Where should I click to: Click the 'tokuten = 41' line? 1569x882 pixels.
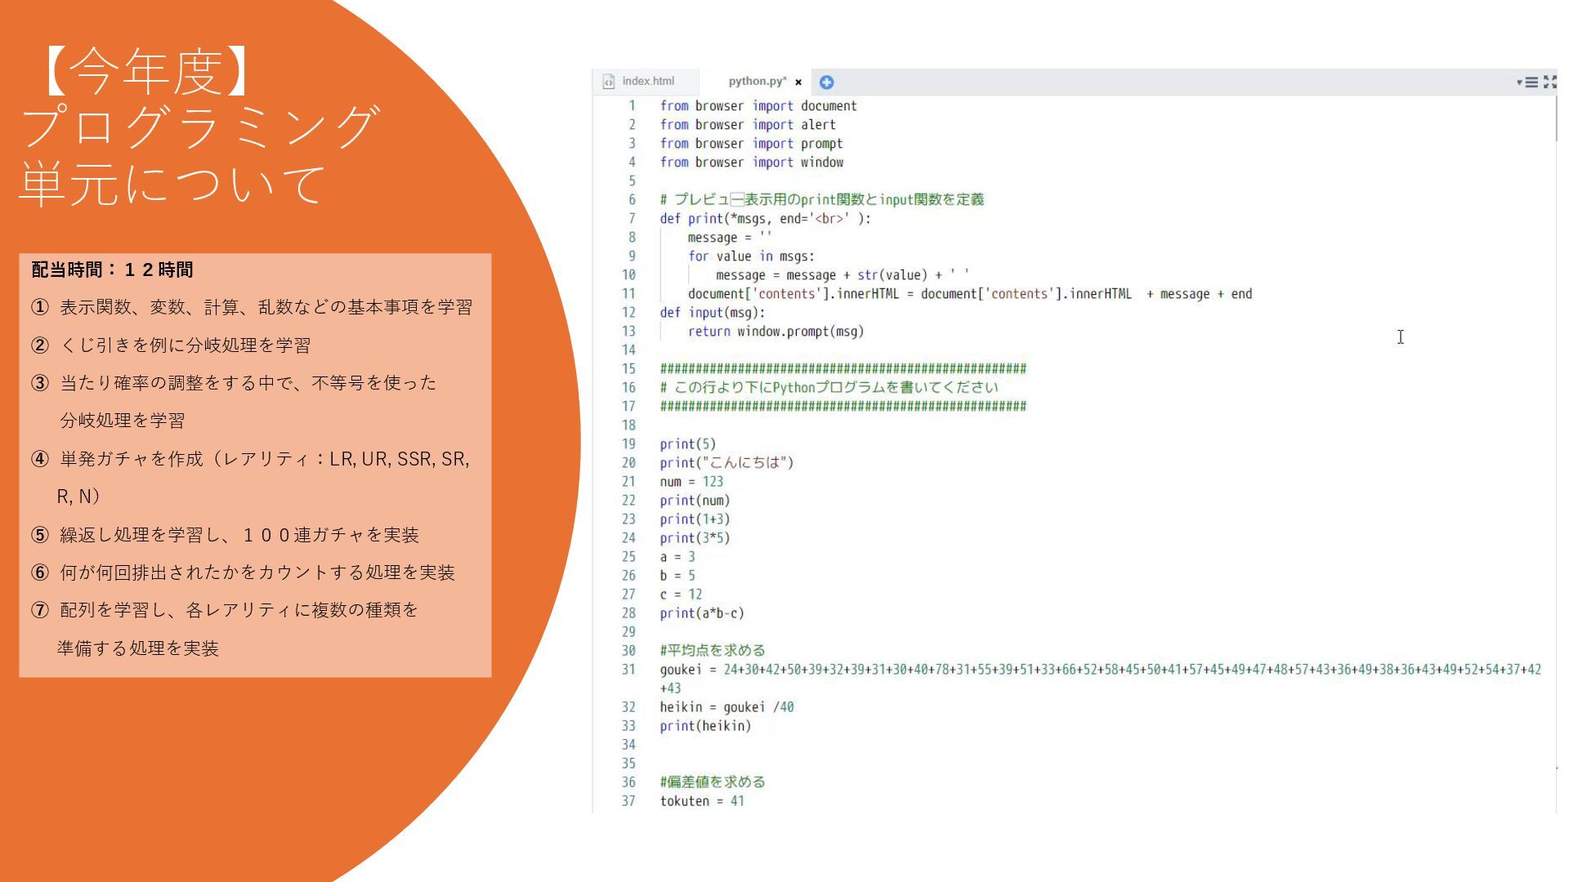tap(702, 801)
